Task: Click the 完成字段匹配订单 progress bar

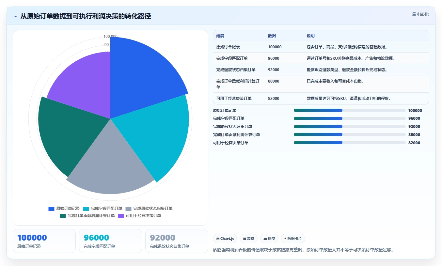Action: [x=350, y=118]
